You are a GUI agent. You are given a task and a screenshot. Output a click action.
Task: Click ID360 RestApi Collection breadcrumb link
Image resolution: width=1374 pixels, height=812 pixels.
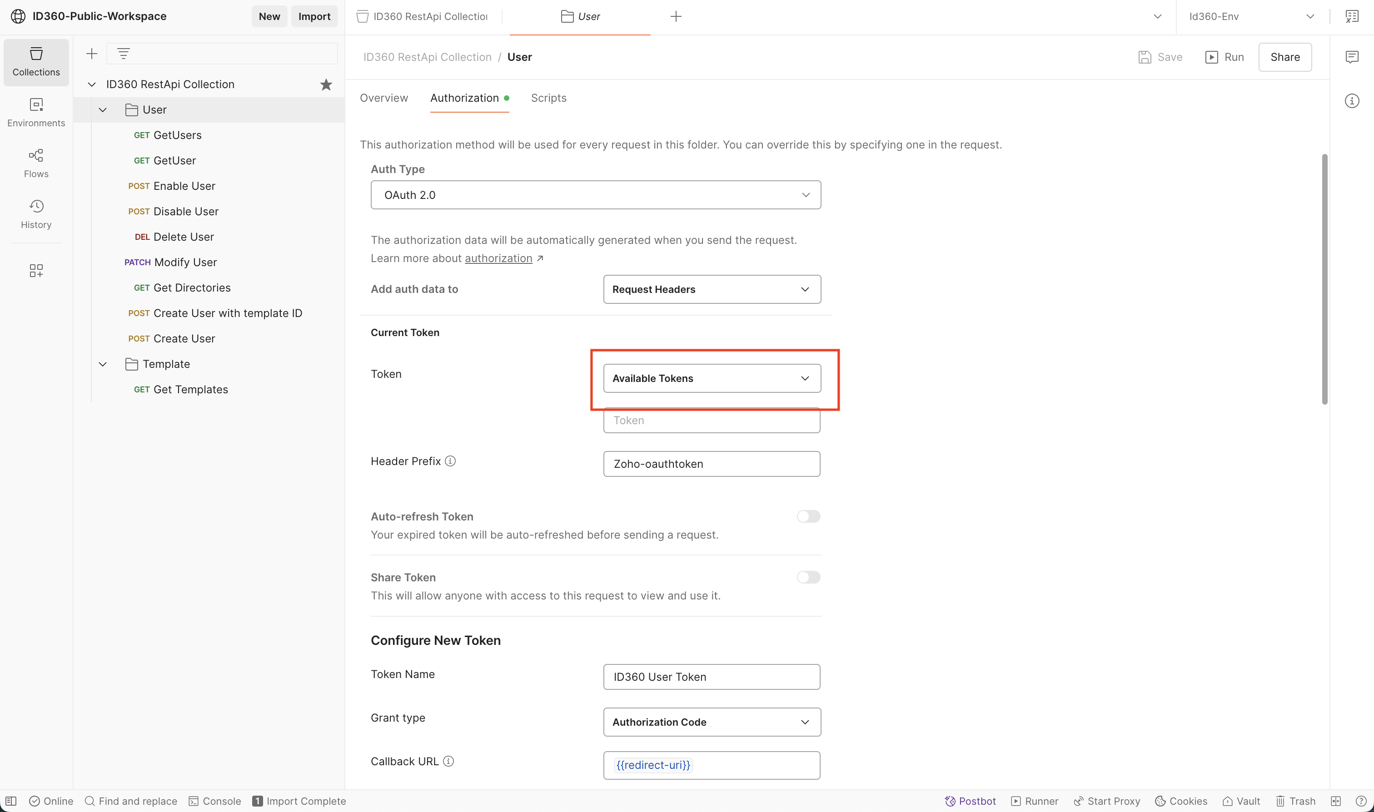(428, 57)
